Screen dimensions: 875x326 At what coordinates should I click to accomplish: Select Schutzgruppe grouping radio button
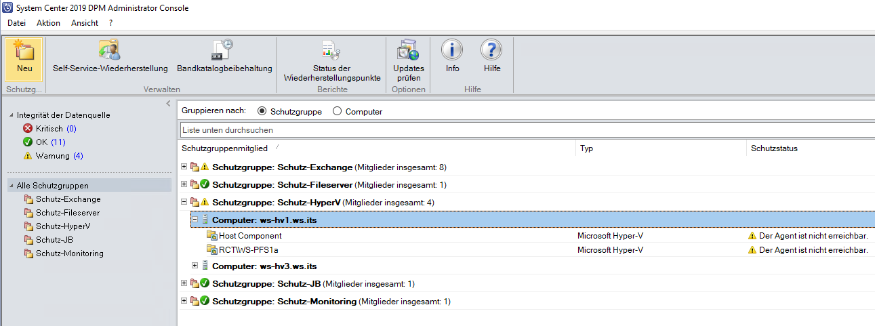tap(262, 111)
